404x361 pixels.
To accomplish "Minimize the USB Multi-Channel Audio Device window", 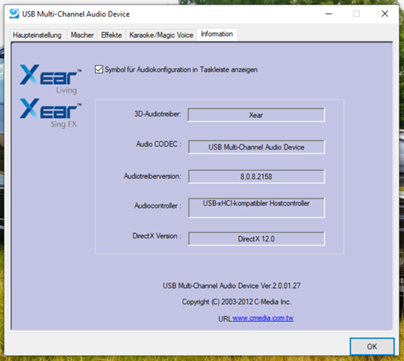I will [x=329, y=14].
